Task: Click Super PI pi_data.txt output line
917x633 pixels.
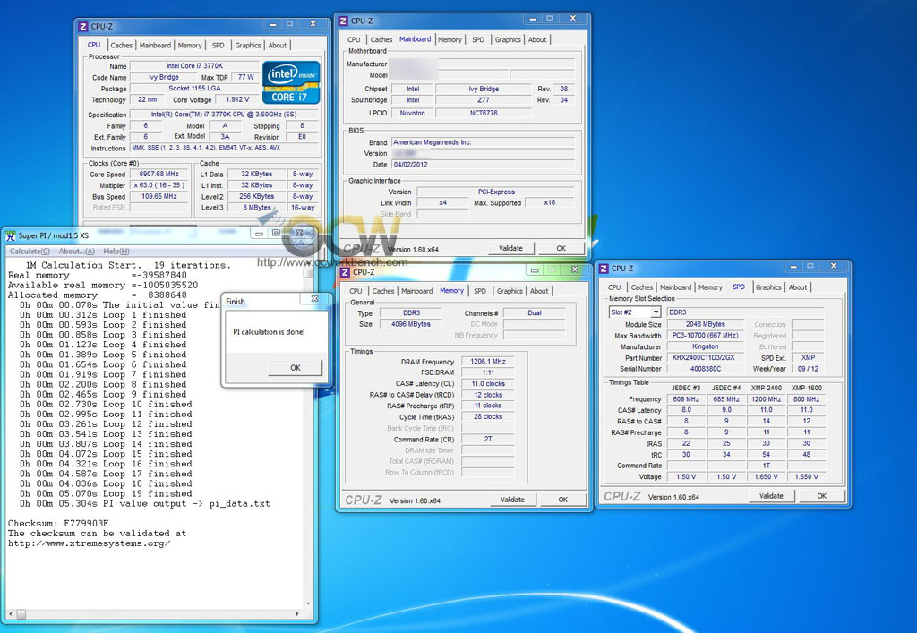Action: point(145,504)
